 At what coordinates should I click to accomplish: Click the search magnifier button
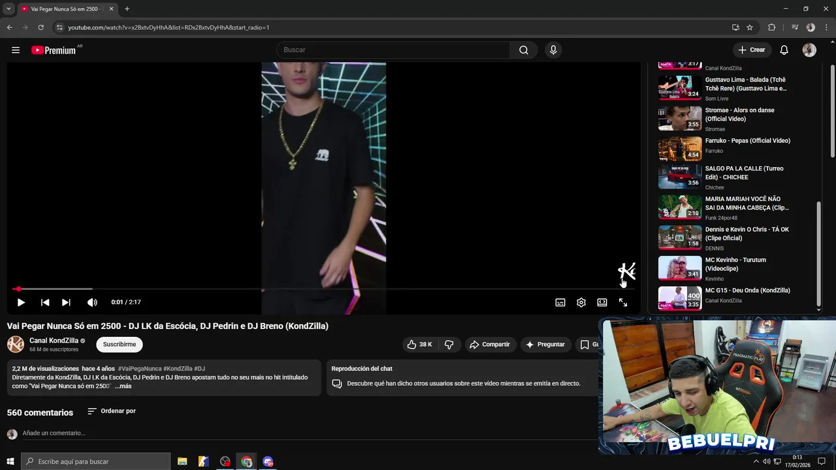[524, 50]
